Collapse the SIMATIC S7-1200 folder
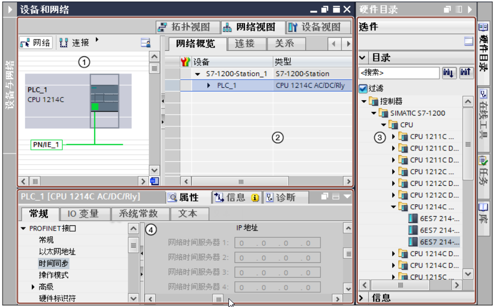This screenshot has height=307, width=497. pos(374,113)
